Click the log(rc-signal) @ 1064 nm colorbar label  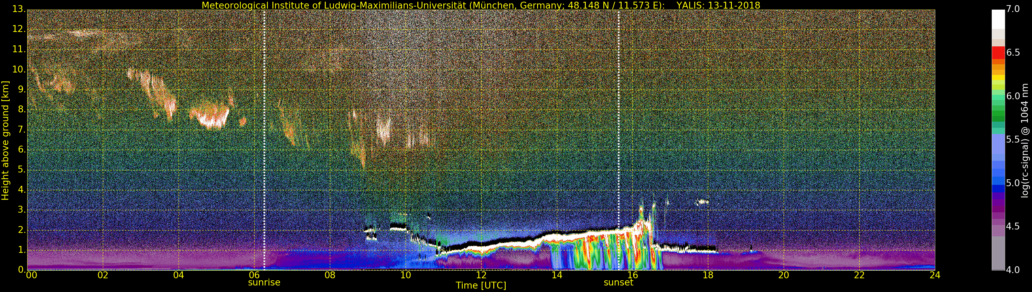1024,140
